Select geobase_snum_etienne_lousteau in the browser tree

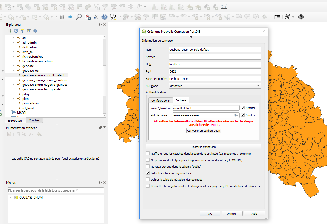coord(45,80)
